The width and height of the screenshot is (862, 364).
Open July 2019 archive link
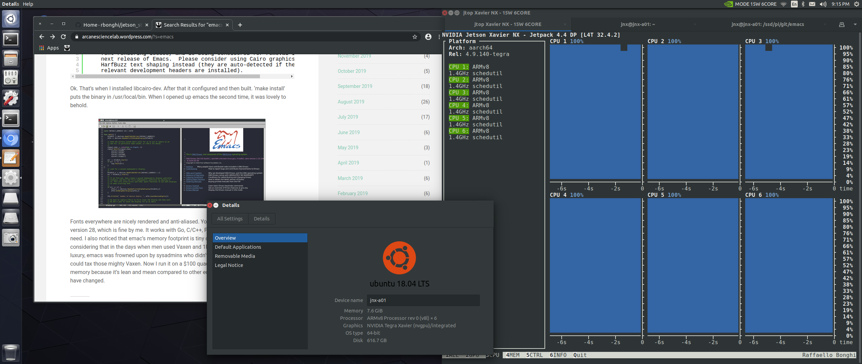pyautogui.click(x=348, y=117)
